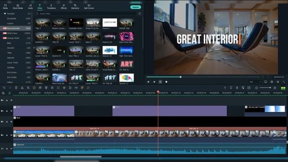The width and height of the screenshot is (288, 162).
Task: Lock the main video clip track
Action: pyautogui.click(x=7, y=135)
